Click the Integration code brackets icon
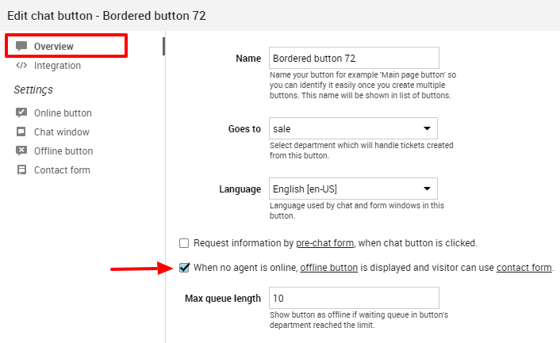This screenshot has height=343, width=560. point(21,66)
